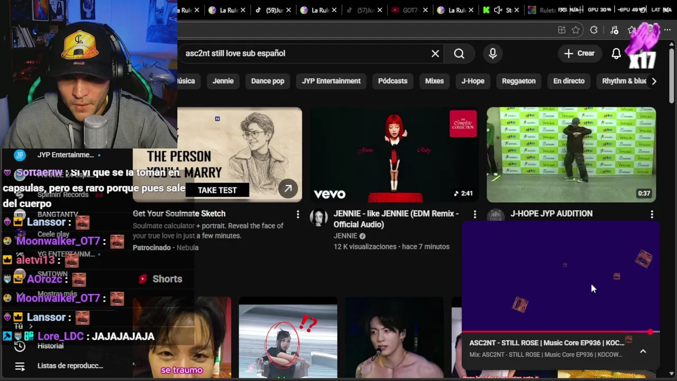The height and width of the screenshot is (381, 677).
Task: Seek on the mini player red progress bar
Action: (561, 332)
